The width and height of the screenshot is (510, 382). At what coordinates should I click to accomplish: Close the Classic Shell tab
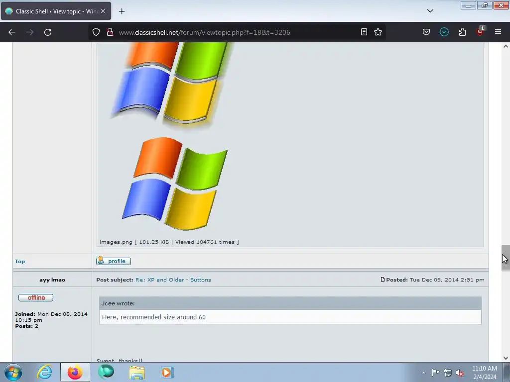click(x=103, y=11)
